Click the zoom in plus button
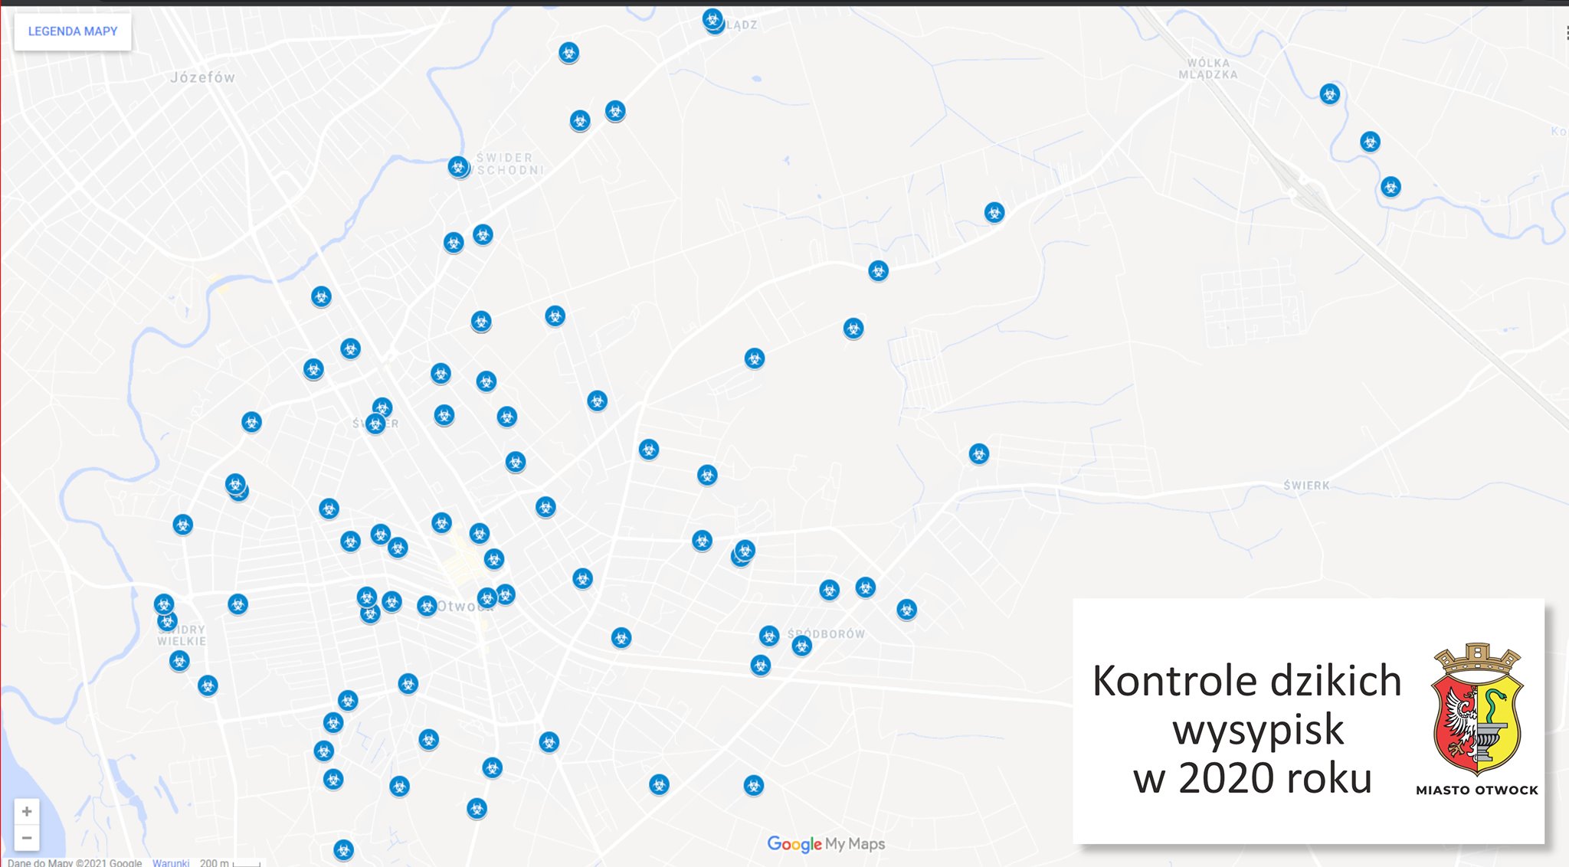The height and width of the screenshot is (867, 1569). pyautogui.click(x=27, y=811)
